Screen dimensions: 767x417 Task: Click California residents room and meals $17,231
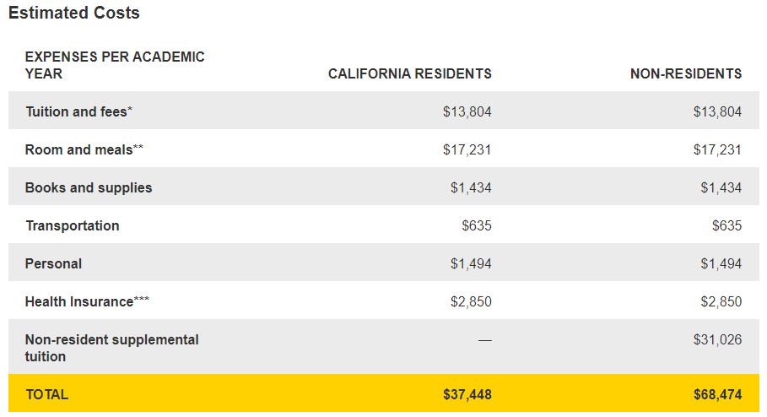(x=467, y=149)
